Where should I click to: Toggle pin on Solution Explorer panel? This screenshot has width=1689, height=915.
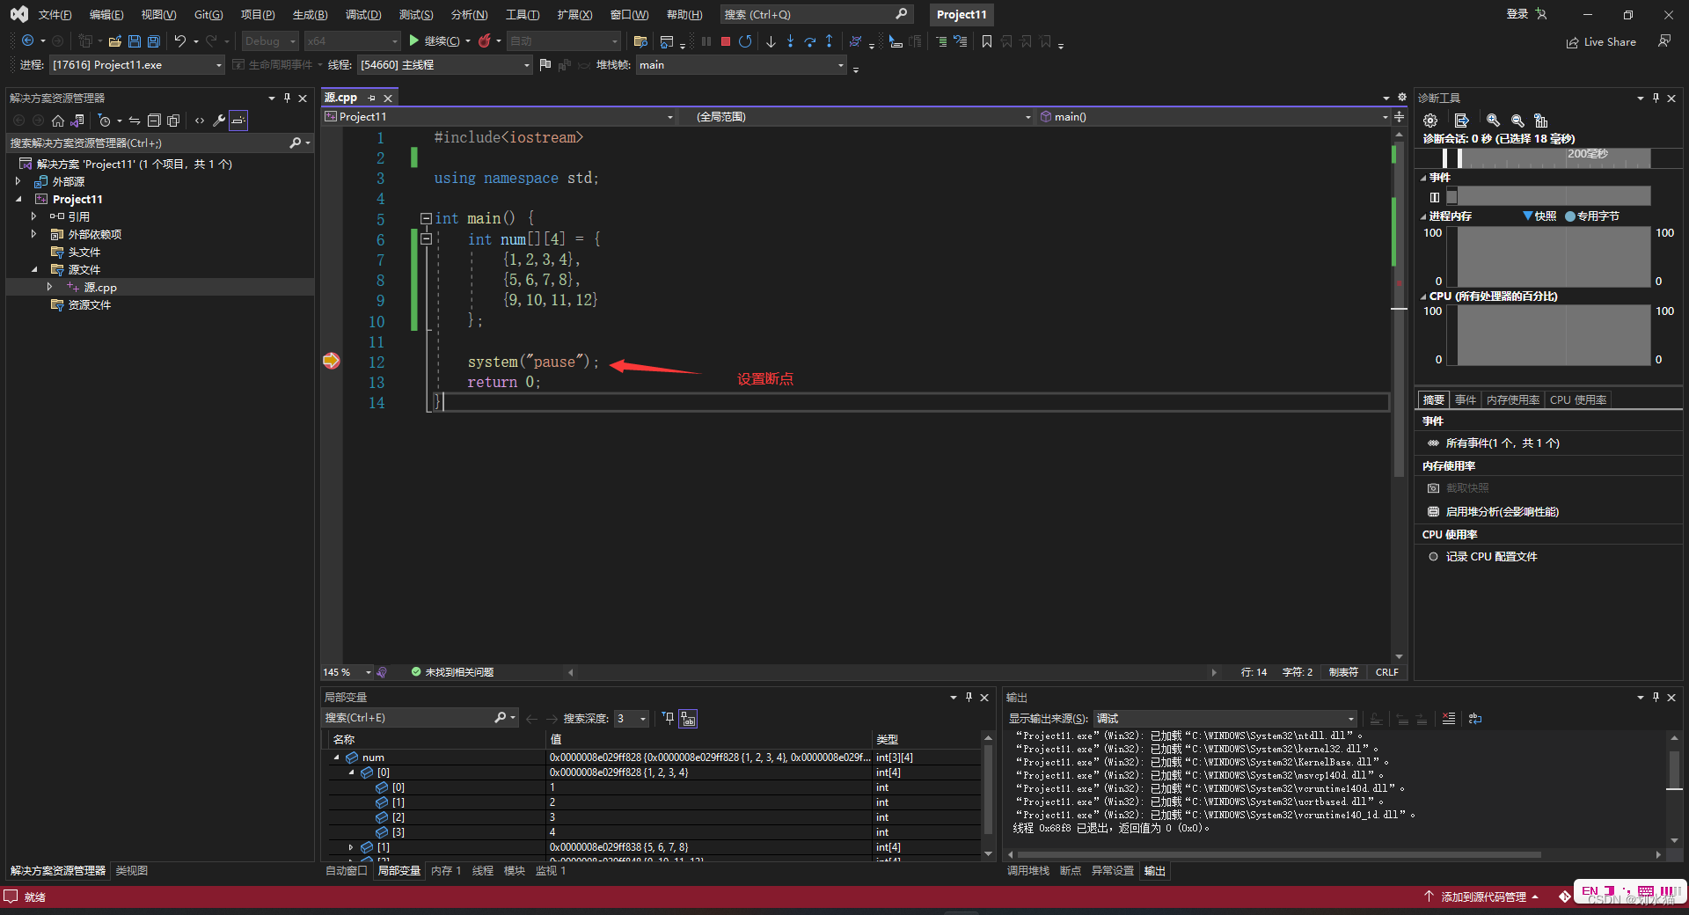coord(287,99)
